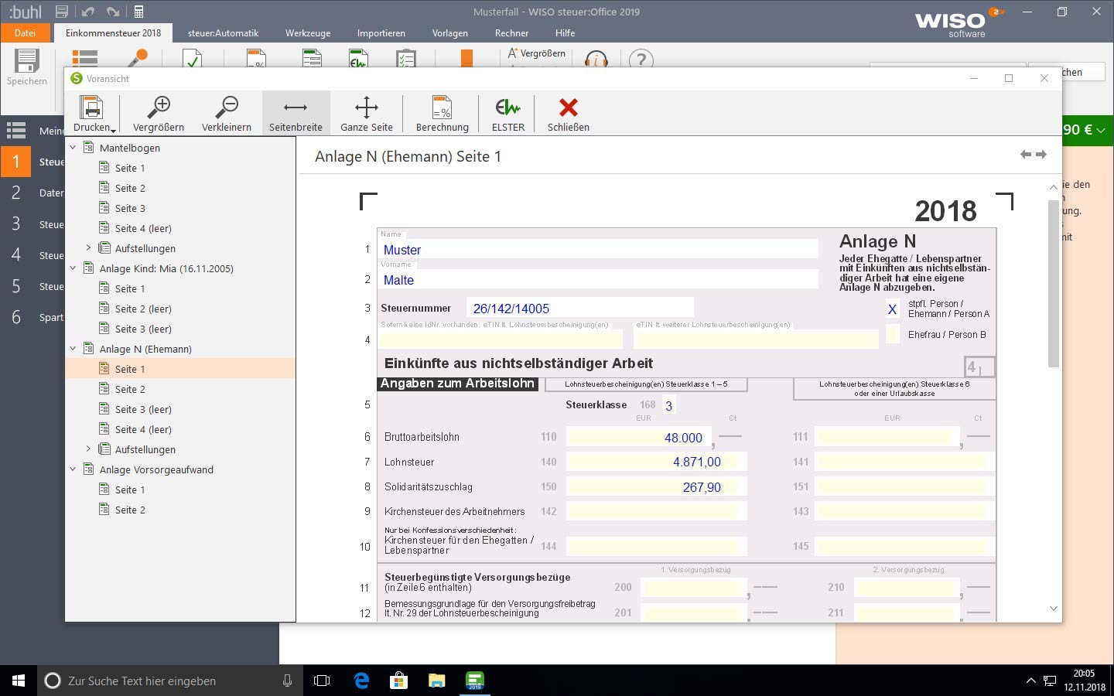Launch ELSTER transmission
This screenshot has width=1114, height=696.
click(508, 113)
